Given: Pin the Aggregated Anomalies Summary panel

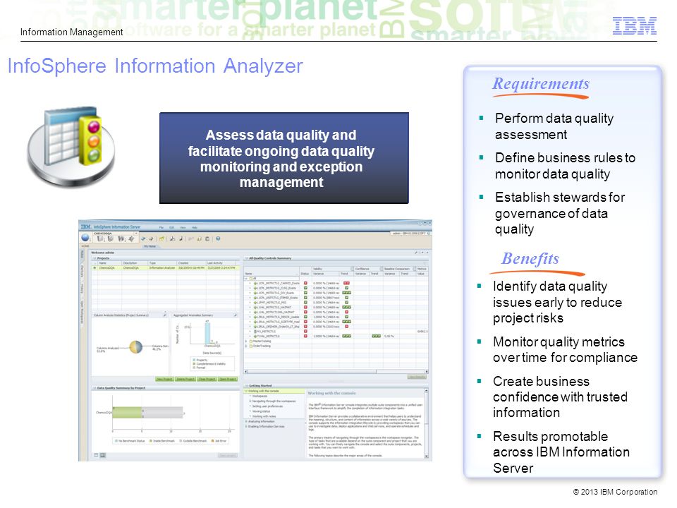Looking at the screenshot, I should pos(236,315).
